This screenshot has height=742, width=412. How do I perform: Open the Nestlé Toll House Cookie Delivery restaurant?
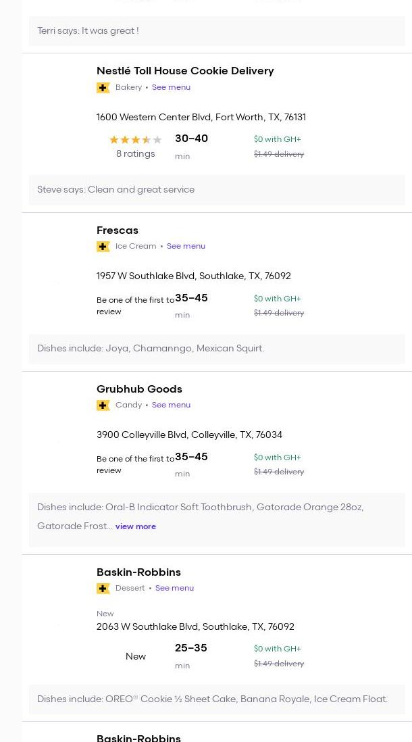point(184,71)
